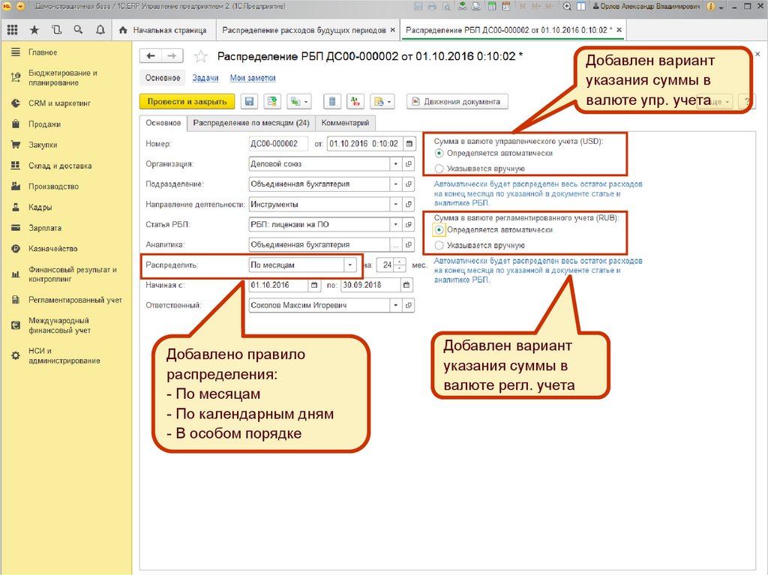This screenshot has width=768, height=575.
Task: Open the history icon in top toolbar
Action: [57, 31]
